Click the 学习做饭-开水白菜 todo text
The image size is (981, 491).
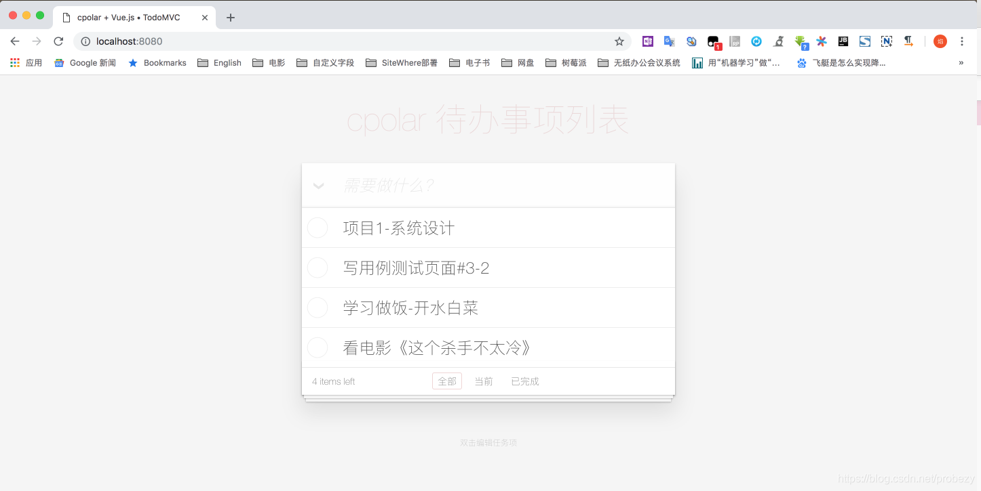411,308
